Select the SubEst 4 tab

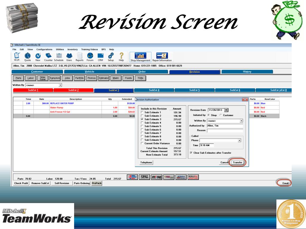point(154,90)
